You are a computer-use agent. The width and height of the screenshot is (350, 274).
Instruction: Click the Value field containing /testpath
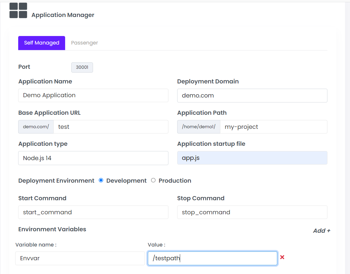coord(212,258)
